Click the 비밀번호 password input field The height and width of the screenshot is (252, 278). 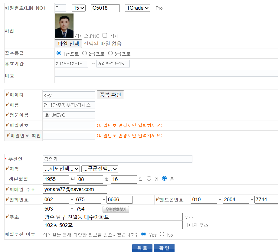coord(69,126)
